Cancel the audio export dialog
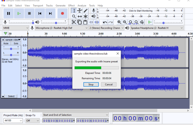Viewport: 193px width, 125px height. (109, 84)
